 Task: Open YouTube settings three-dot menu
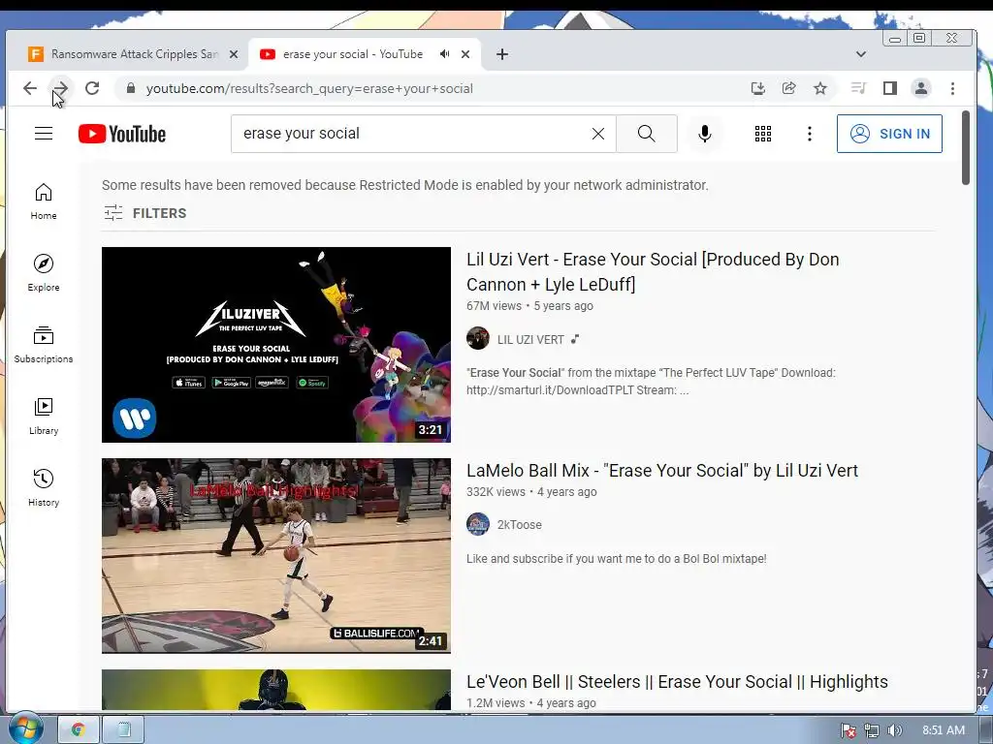[x=810, y=134]
